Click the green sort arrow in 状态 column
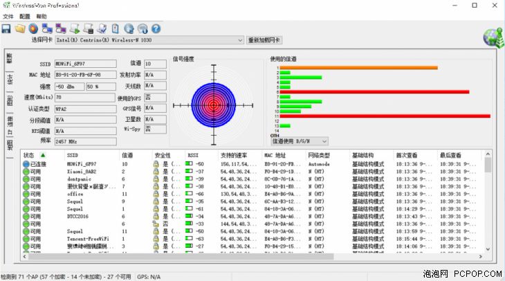This screenshot has height=281, width=505. pos(43,155)
